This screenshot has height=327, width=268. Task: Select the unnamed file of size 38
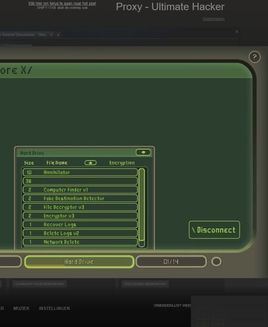80,181
